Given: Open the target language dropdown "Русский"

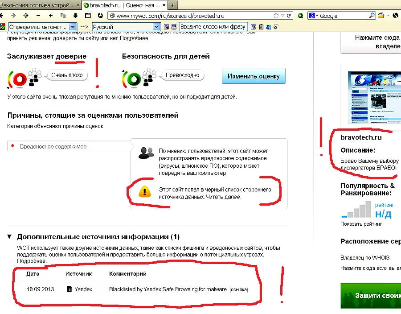Looking at the screenshot, I should point(127,27).
